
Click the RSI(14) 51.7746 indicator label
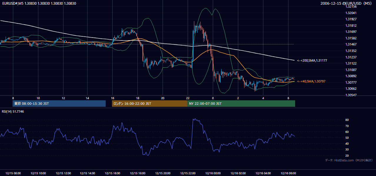click(13, 111)
